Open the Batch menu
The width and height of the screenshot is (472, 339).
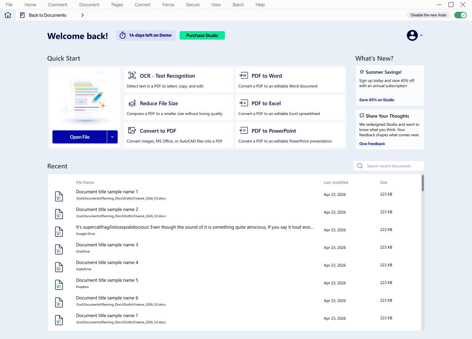point(238,5)
